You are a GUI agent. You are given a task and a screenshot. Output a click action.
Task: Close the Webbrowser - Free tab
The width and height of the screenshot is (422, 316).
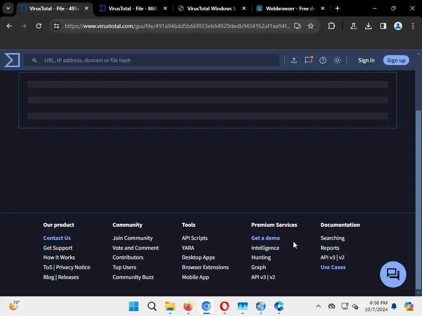[322, 8]
